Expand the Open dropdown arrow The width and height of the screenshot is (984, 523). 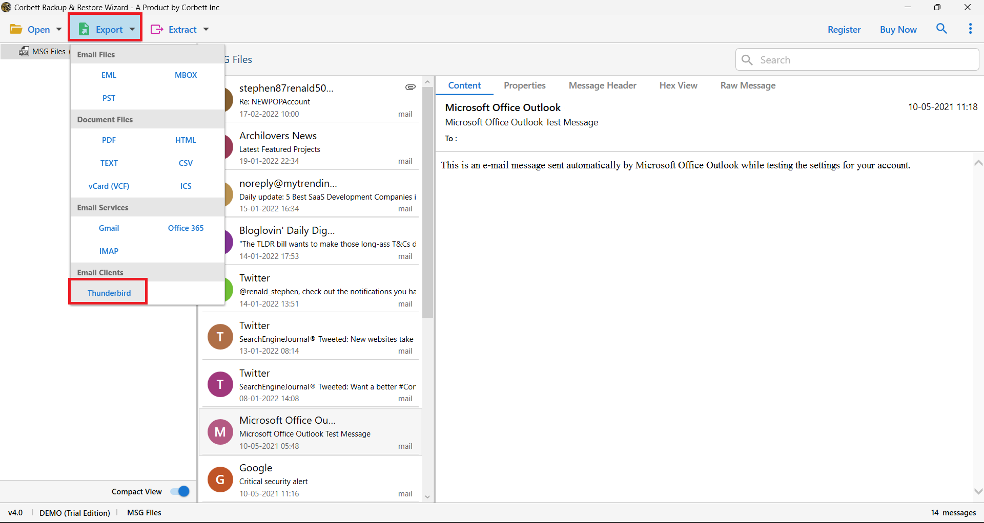59,29
